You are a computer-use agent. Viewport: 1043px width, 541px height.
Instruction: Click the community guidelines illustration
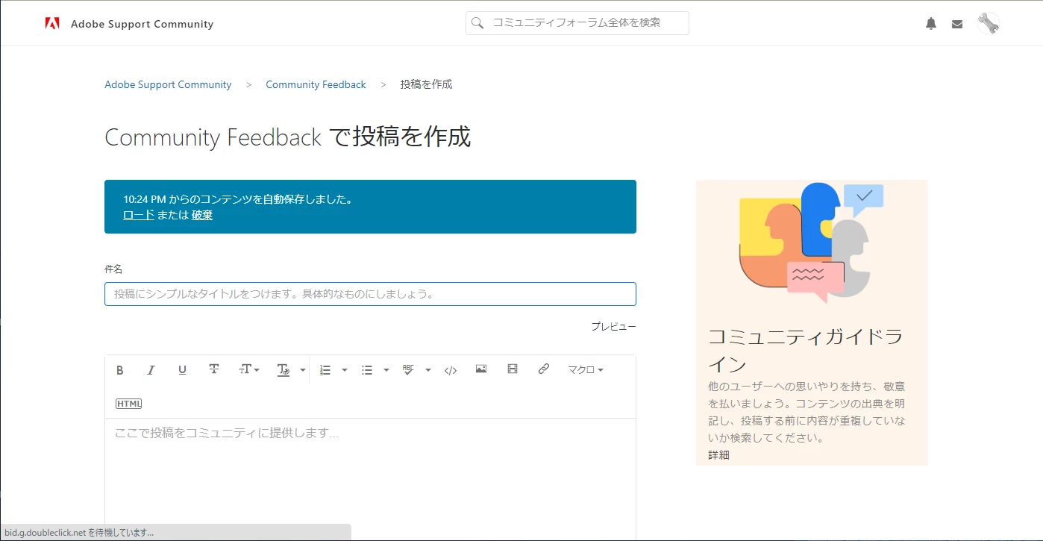click(x=812, y=243)
